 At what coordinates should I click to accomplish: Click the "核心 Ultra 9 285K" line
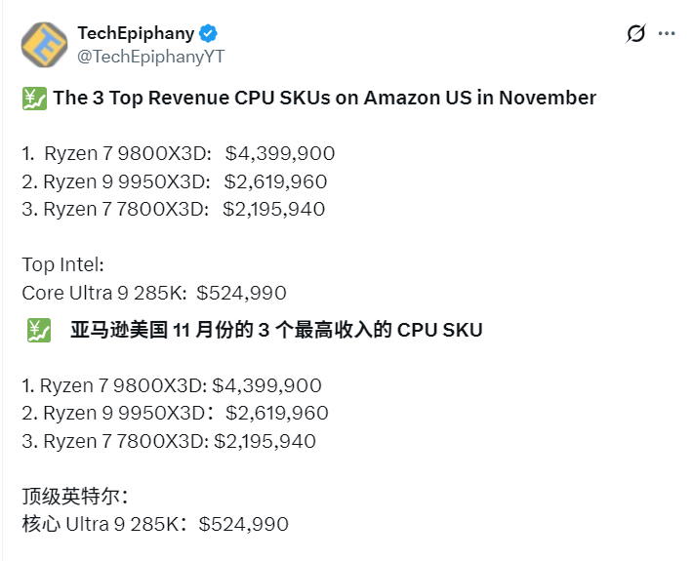[x=155, y=524]
